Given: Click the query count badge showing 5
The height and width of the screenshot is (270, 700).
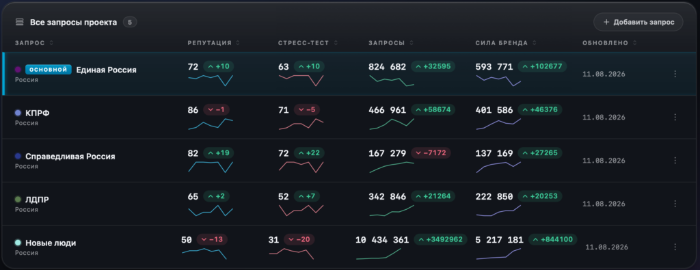Looking at the screenshot, I should coord(130,22).
